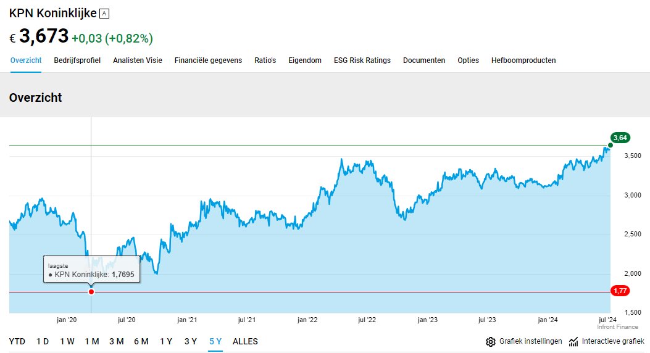This screenshot has height=353, width=650.
Task: Click the jan '20 axis label
Action: [66, 320]
